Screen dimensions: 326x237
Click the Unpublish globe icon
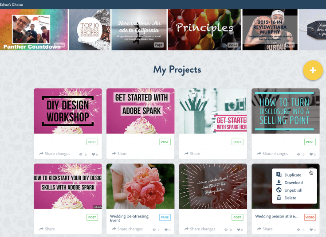279,190
